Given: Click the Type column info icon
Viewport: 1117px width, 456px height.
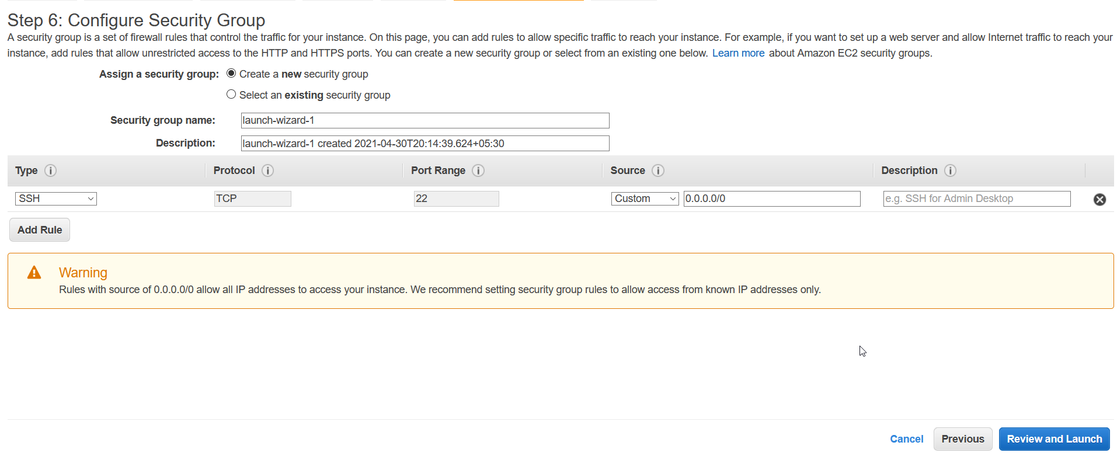Looking at the screenshot, I should tap(51, 170).
